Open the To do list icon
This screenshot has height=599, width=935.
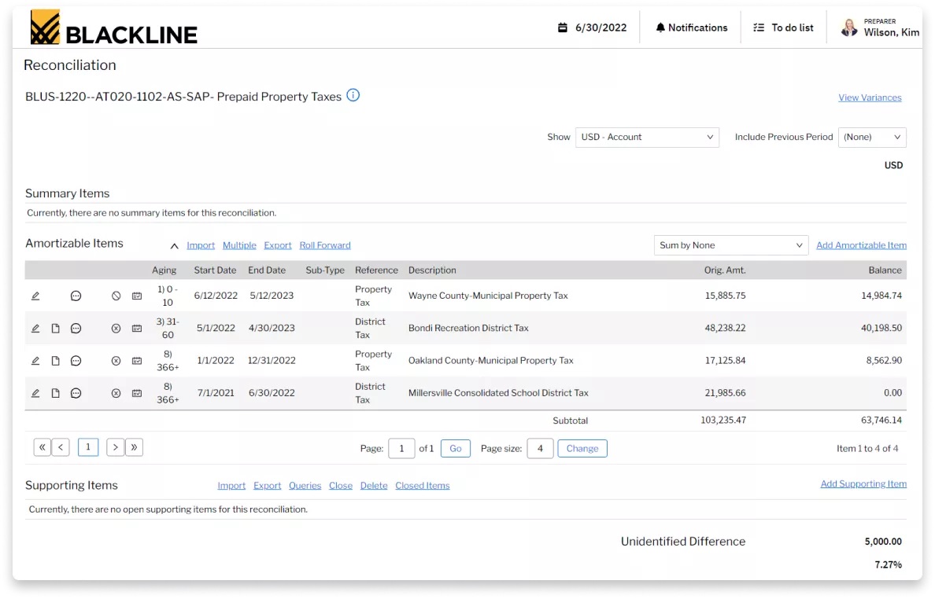click(x=759, y=28)
